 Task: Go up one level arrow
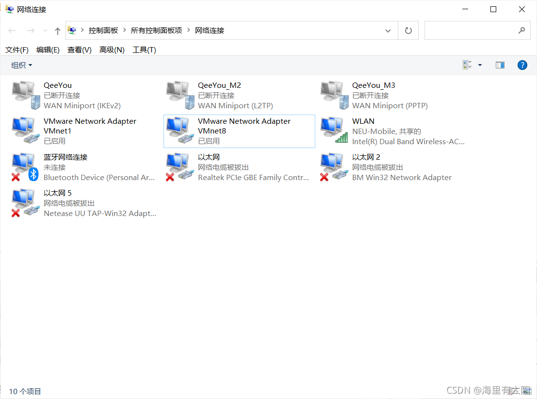(58, 31)
